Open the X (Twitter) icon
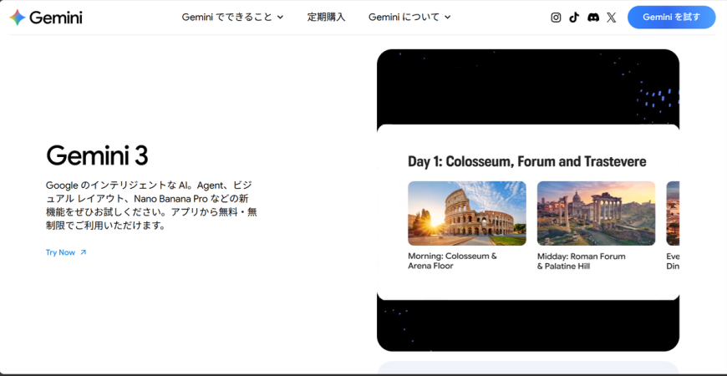 point(612,18)
